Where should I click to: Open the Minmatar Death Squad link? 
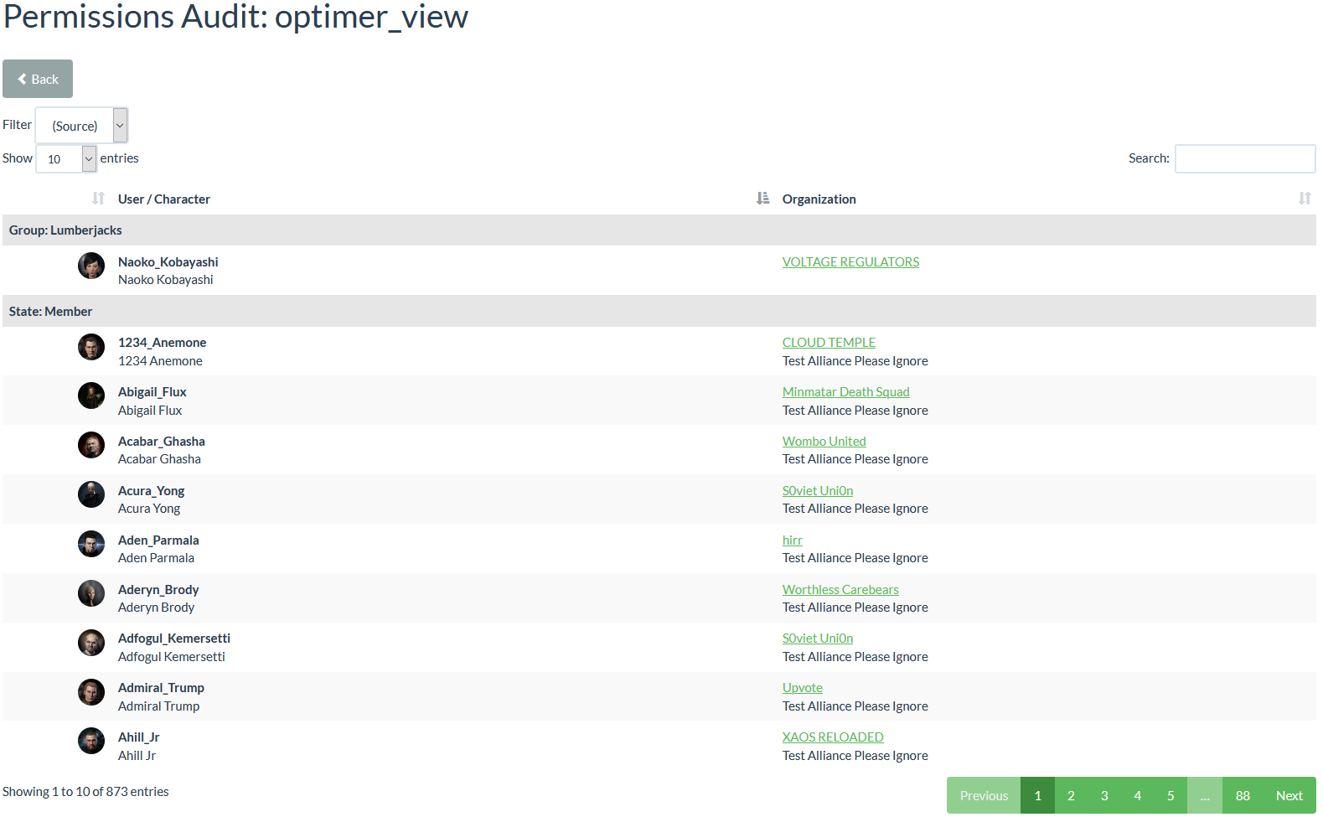845,392
